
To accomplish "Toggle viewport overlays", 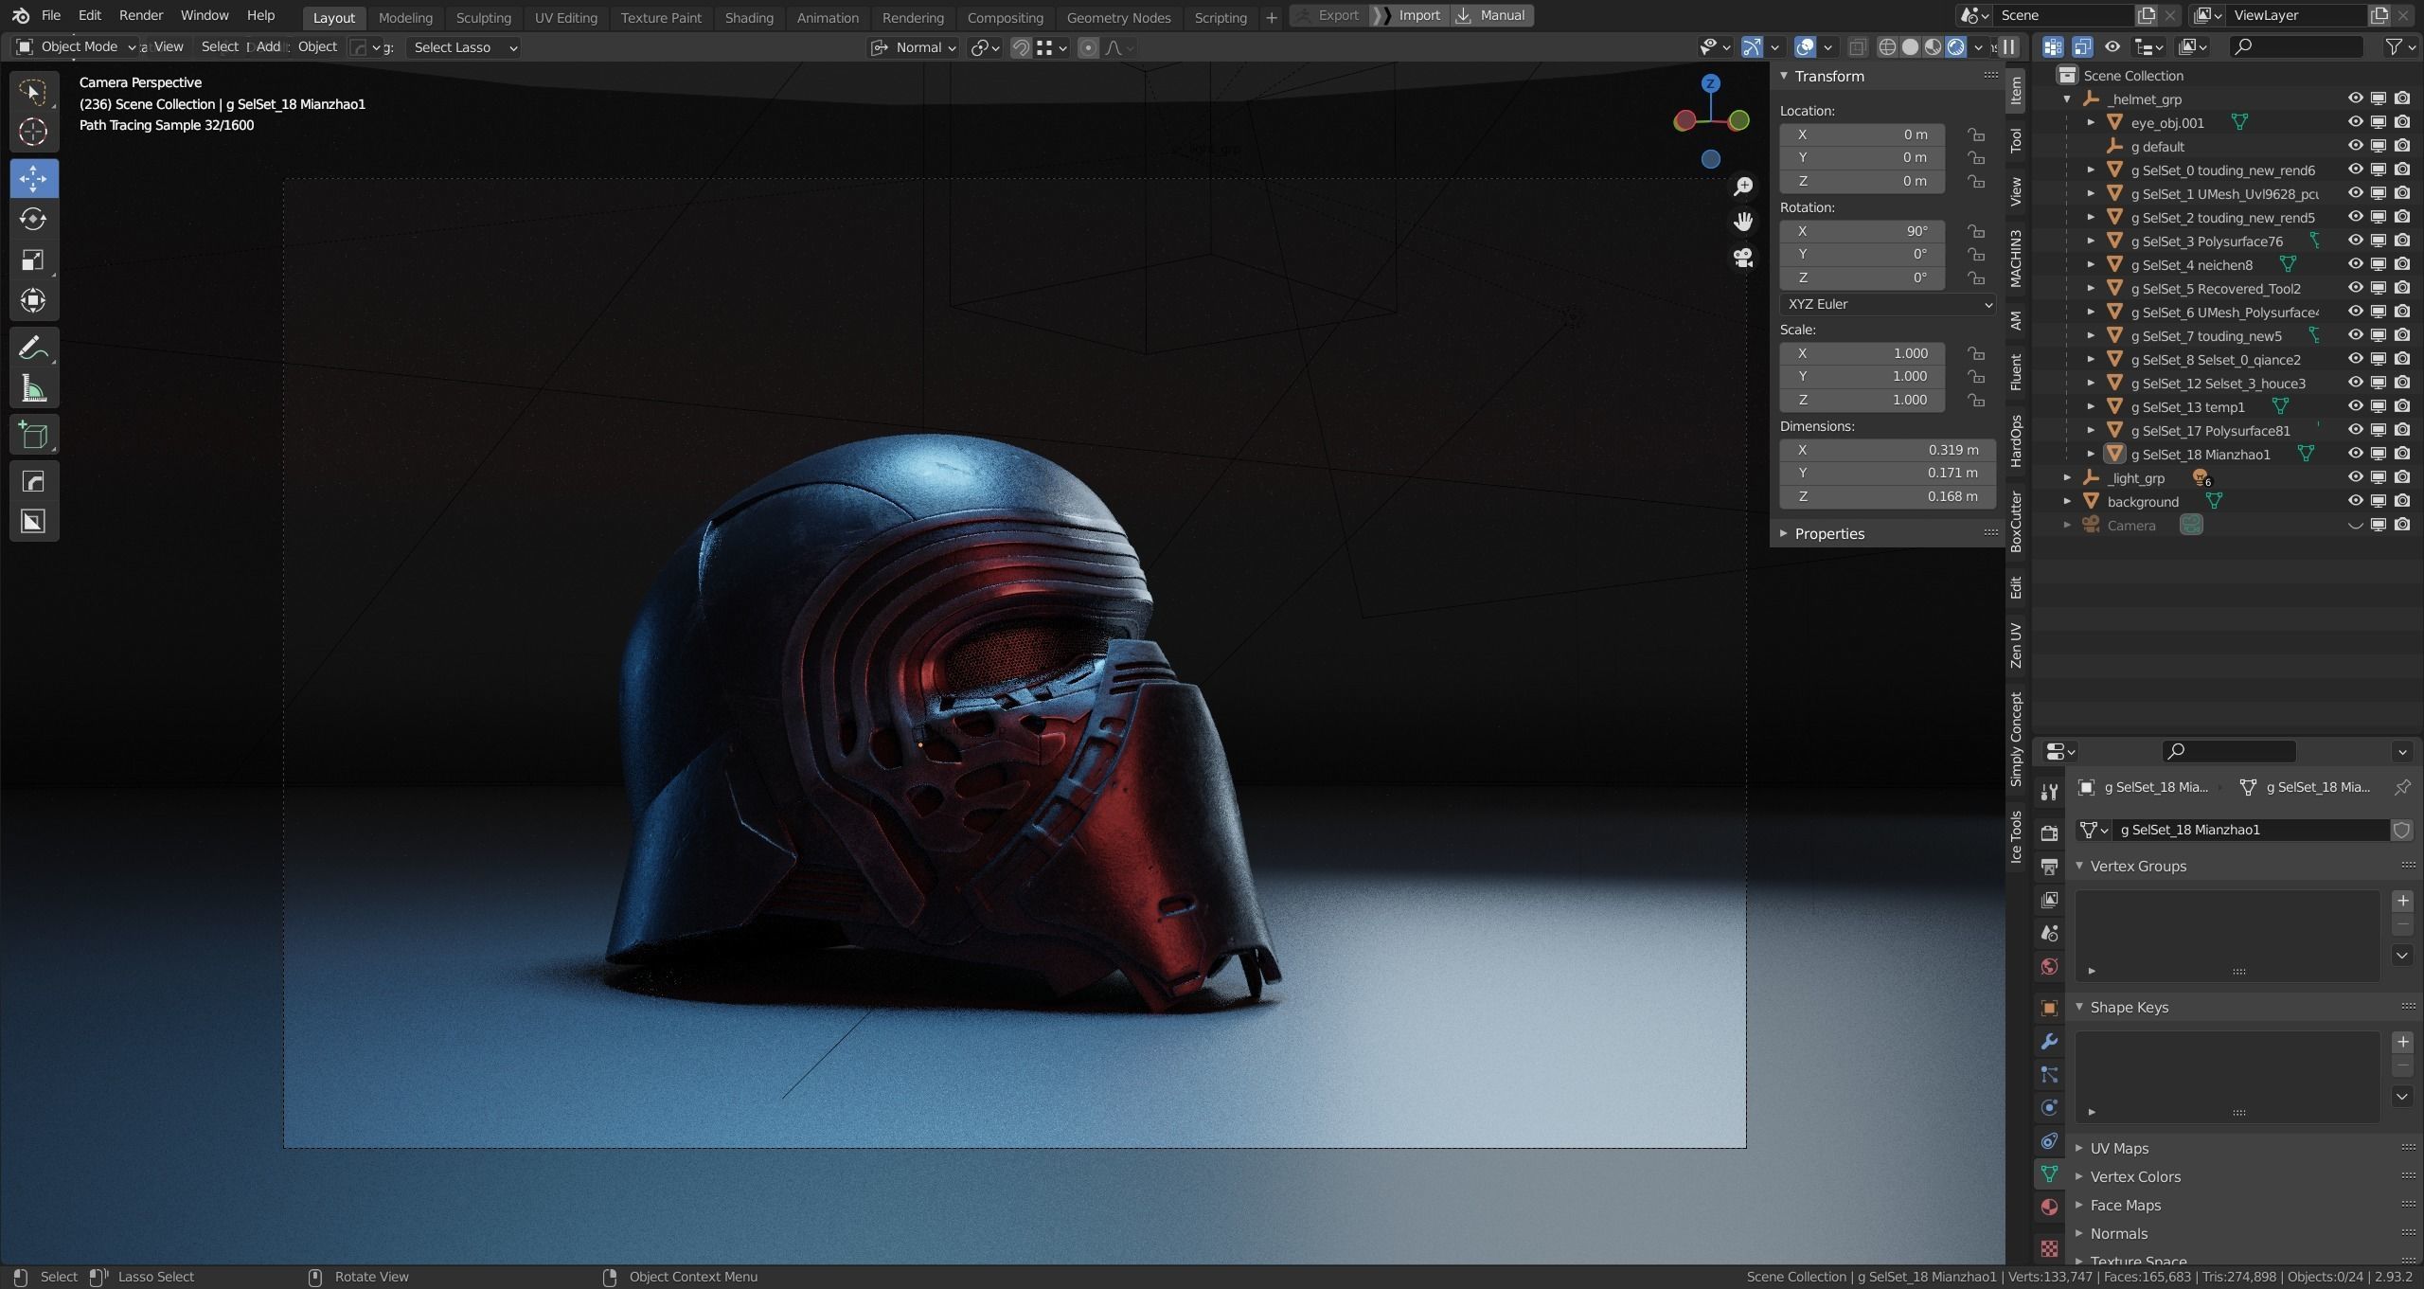I will [x=1805, y=47].
